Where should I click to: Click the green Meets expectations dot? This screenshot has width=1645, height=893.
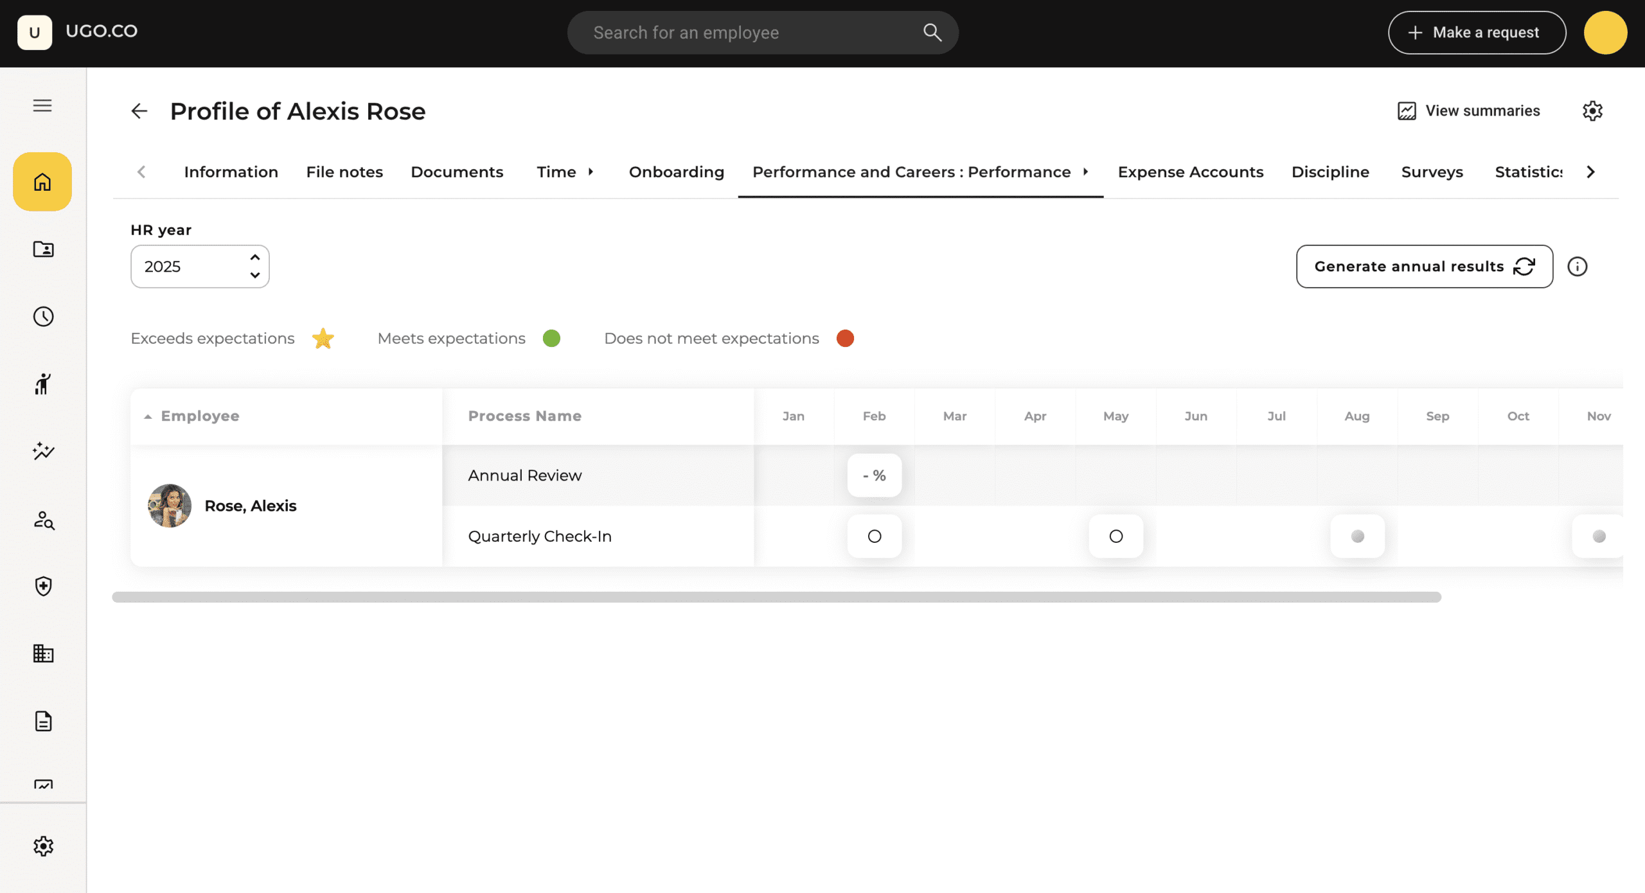551,339
